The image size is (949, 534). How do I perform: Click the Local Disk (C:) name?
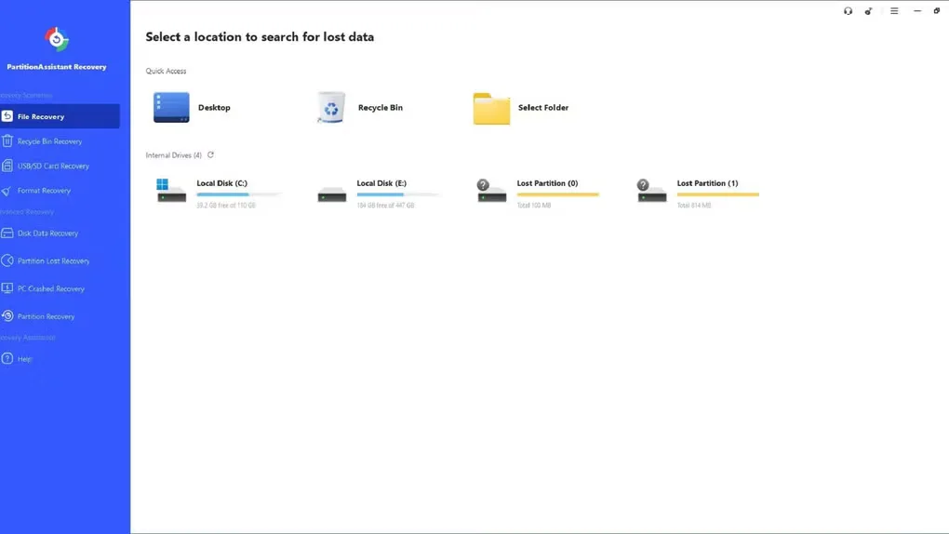point(222,183)
